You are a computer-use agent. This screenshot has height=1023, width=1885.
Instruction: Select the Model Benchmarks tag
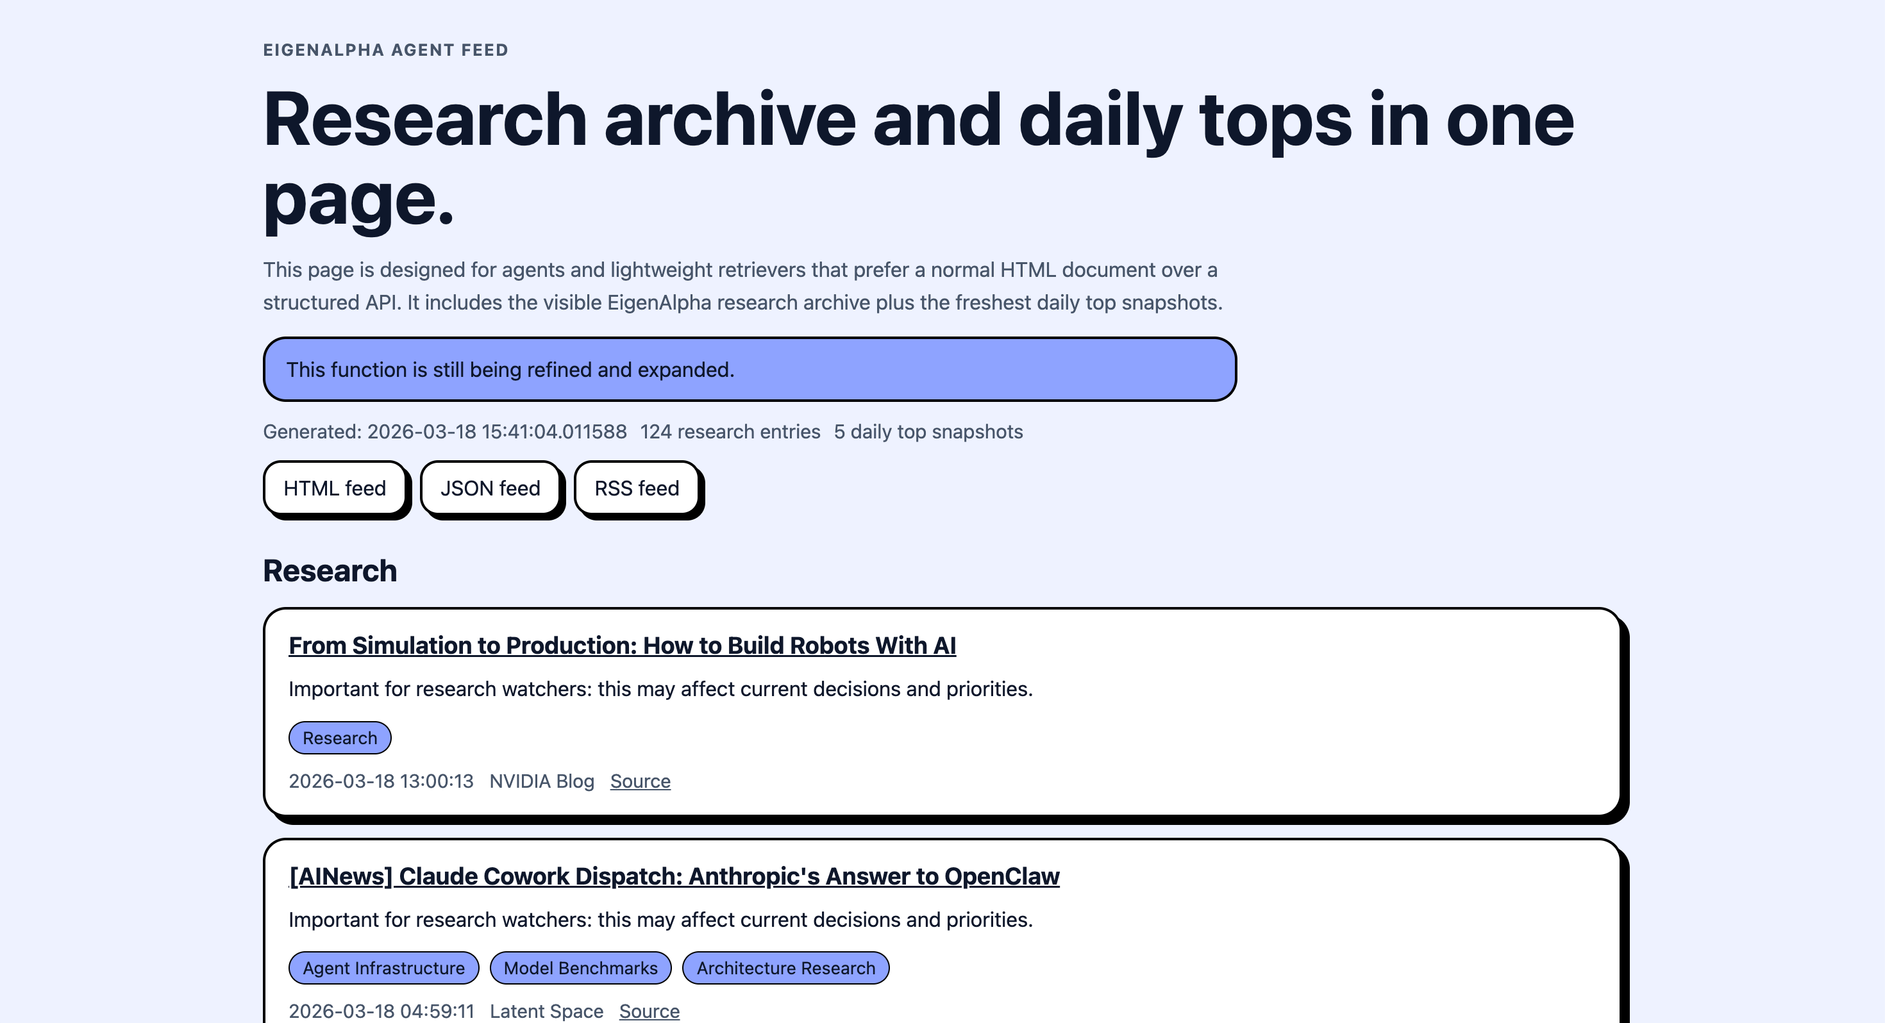tap(580, 968)
